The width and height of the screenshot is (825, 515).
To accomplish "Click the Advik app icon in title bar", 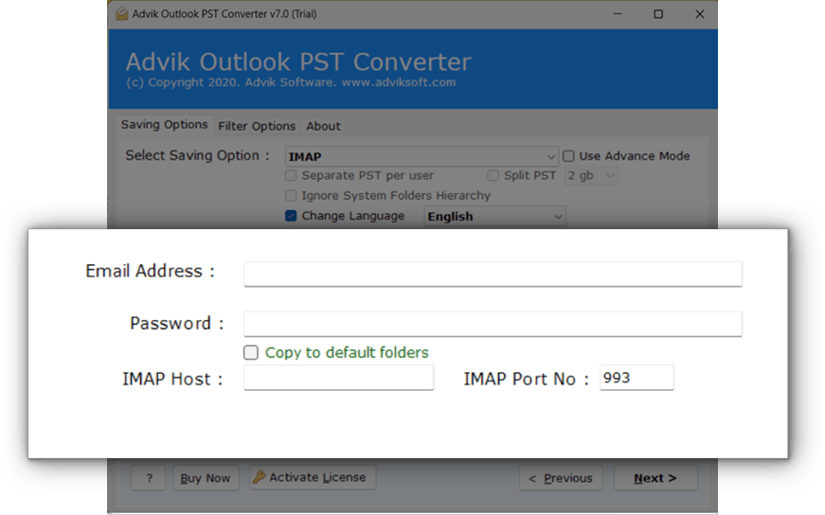I will (x=121, y=13).
